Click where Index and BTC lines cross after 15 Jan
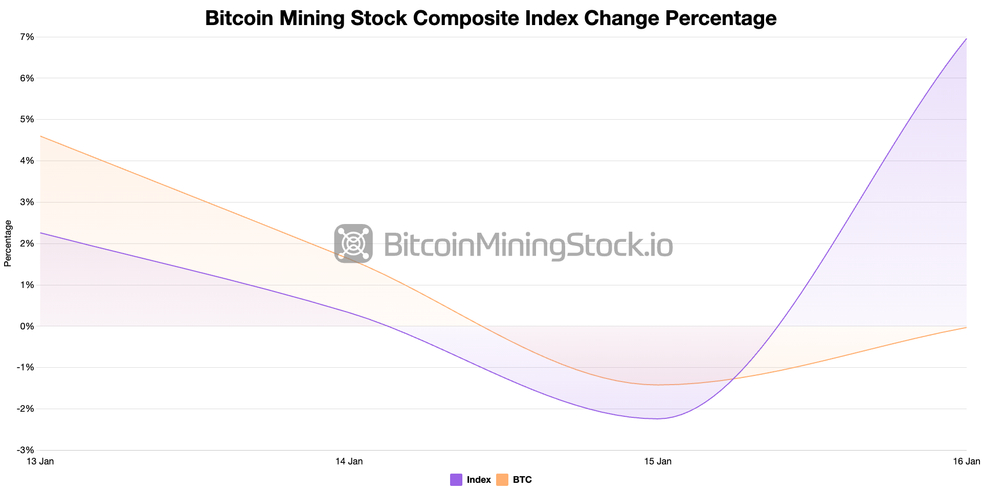The width and height of the screenshot is (982, 491). point(734,378)
